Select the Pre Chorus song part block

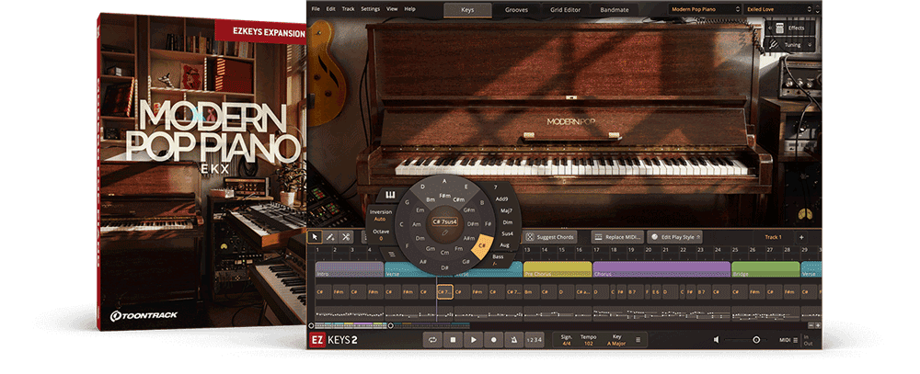pos(558,269)
